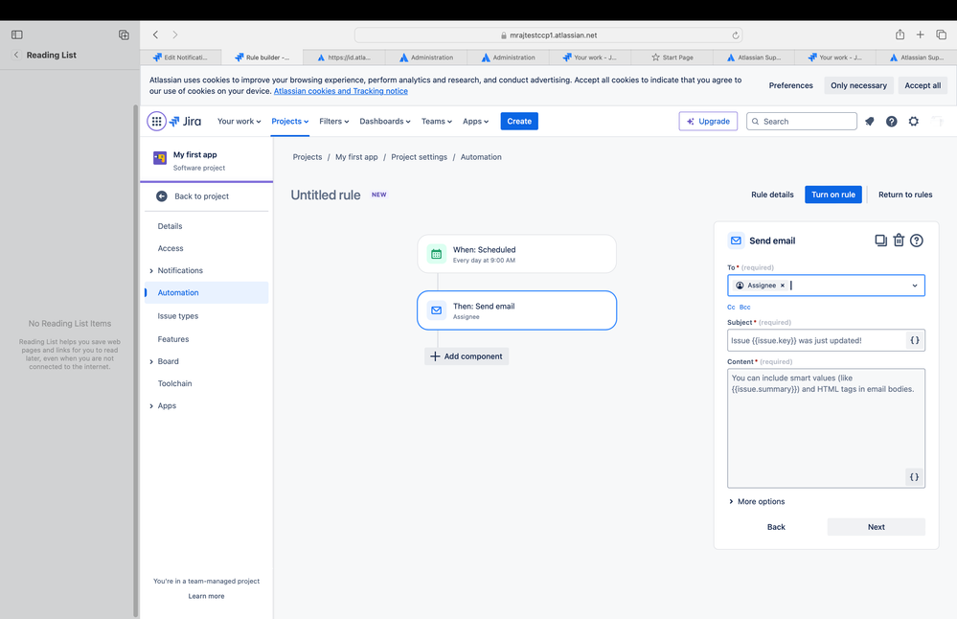Click the Back to project arrow icon
This screenshot has width=957, height=619.
(x=162, y=196)
